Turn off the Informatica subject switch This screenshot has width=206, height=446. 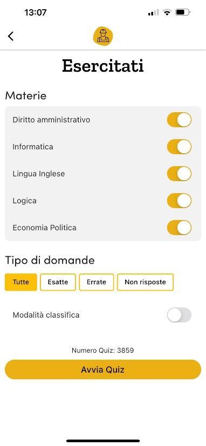click(179, 147)
